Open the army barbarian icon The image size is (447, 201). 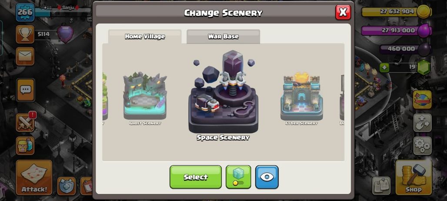click(25, 145)
